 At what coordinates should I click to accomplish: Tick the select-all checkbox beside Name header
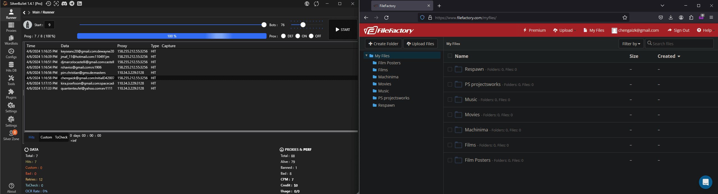450,56
